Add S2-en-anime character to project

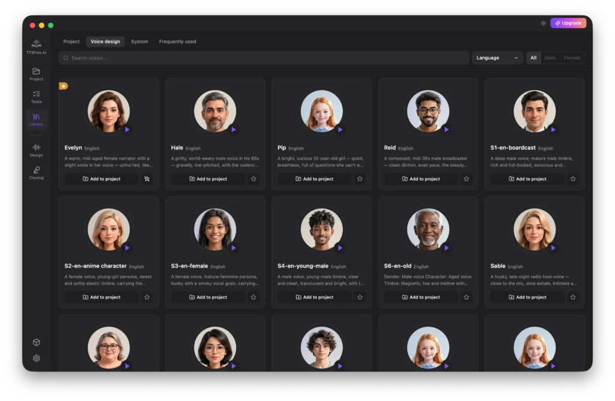point(101,297)
